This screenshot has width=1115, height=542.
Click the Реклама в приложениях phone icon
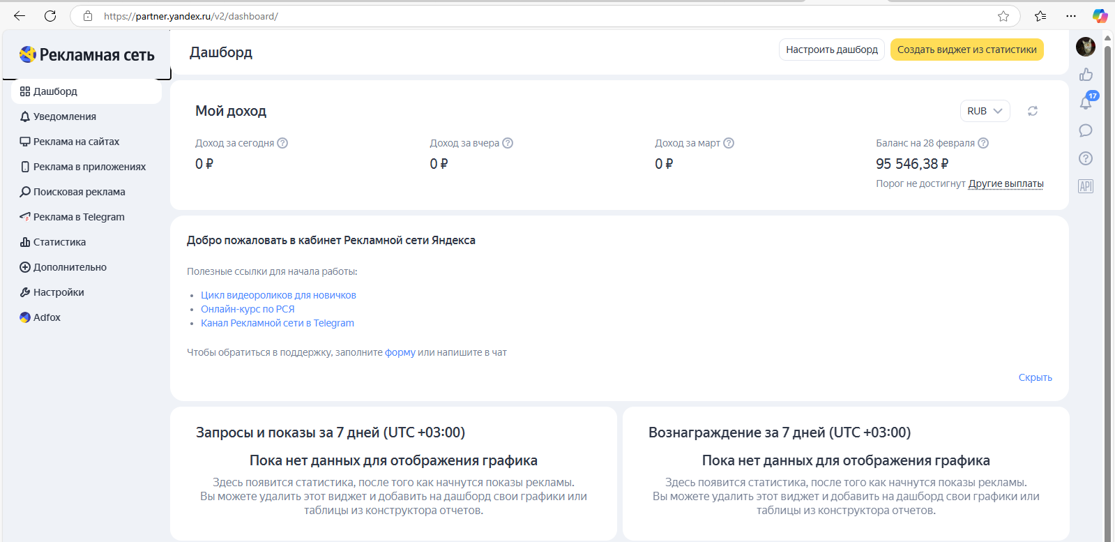pyautogui.click(x=25, y=167)
